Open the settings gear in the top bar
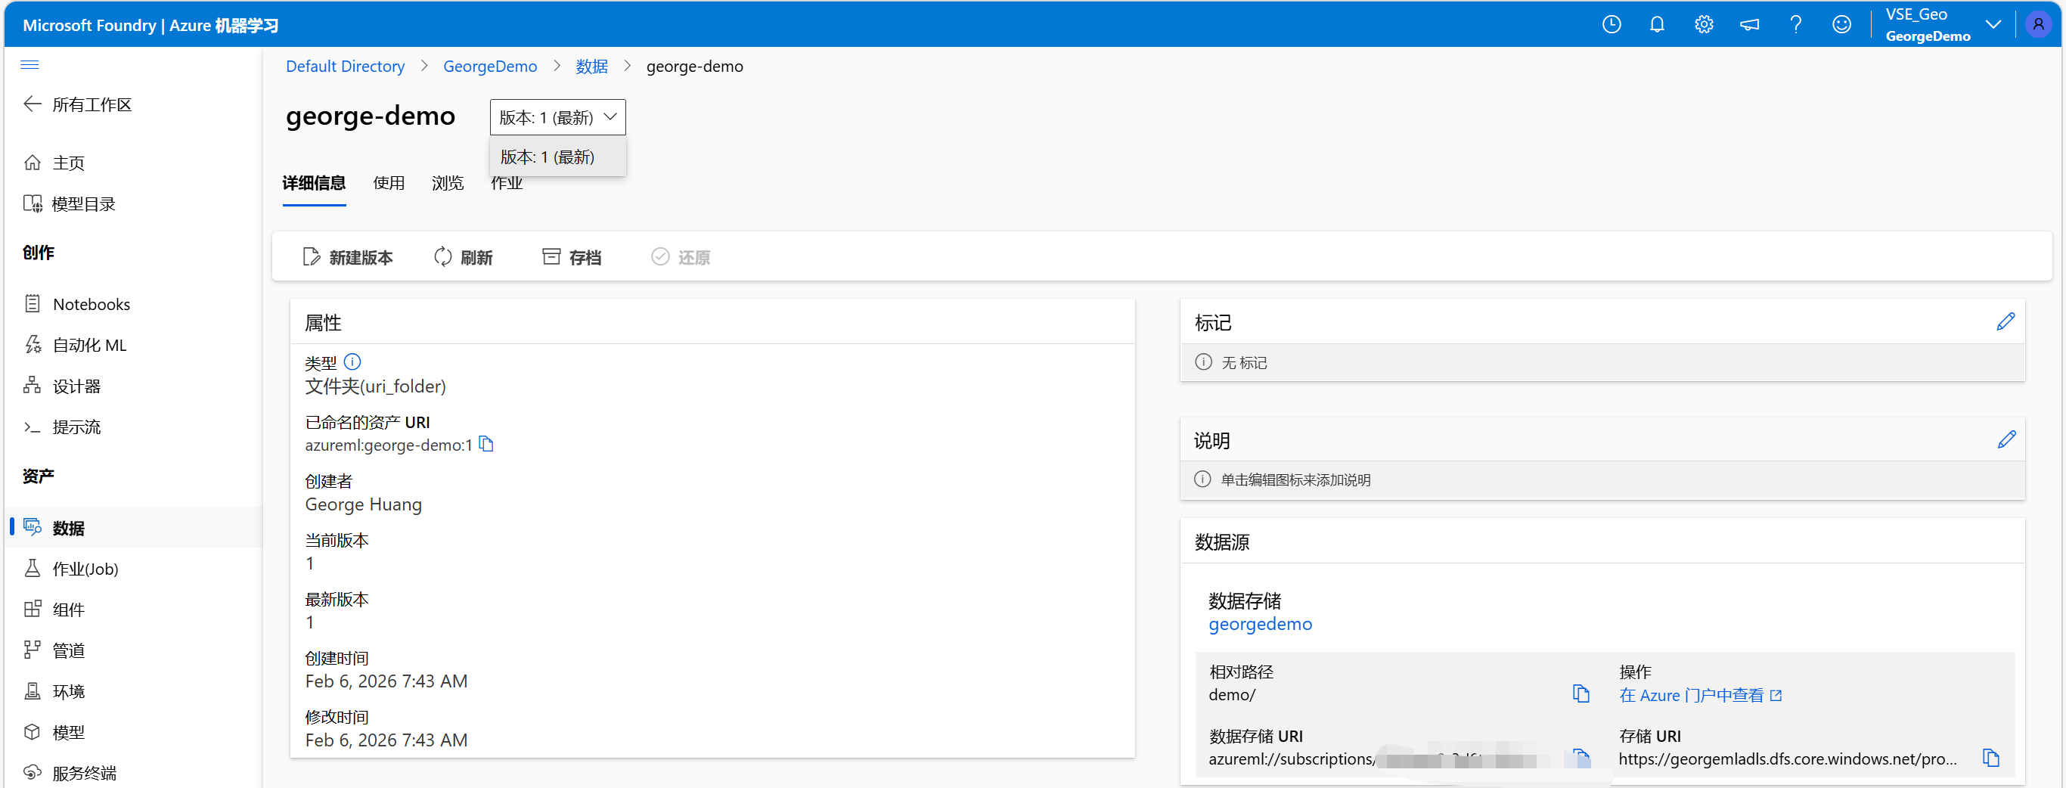This screenshot has height=788, width=2066. [1704, 24]
